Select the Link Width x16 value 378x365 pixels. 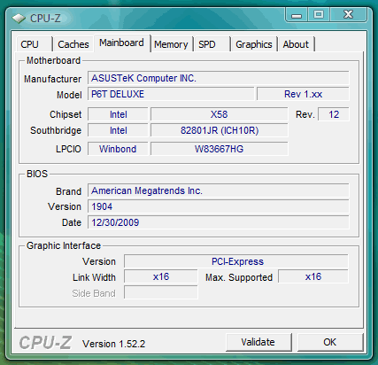(x=161, y=277)
